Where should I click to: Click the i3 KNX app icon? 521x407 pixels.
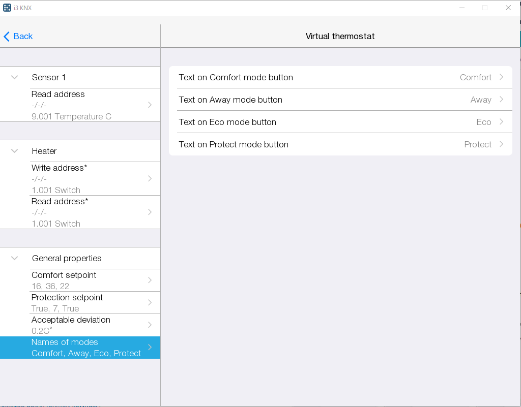tap(7, 8)
